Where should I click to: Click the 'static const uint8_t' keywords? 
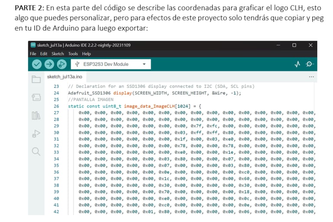tap(95, 106)
